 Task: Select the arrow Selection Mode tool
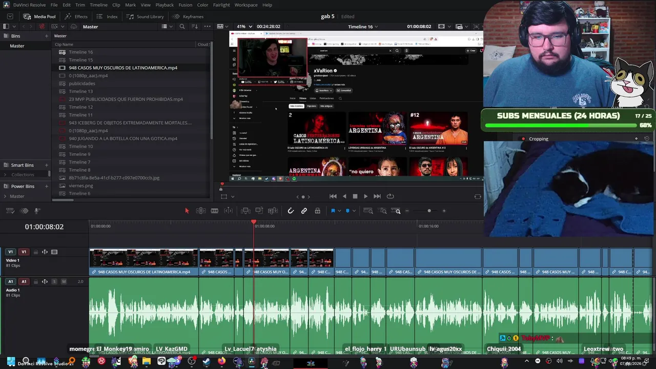[x=187, y=211]
